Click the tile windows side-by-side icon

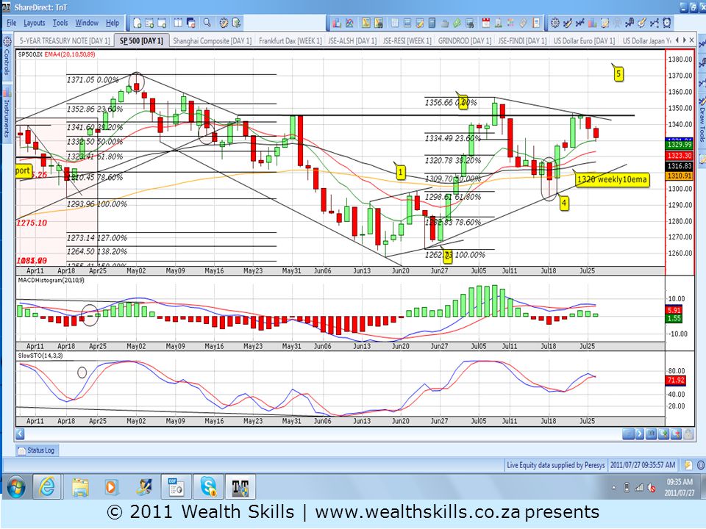coord(178,23)
